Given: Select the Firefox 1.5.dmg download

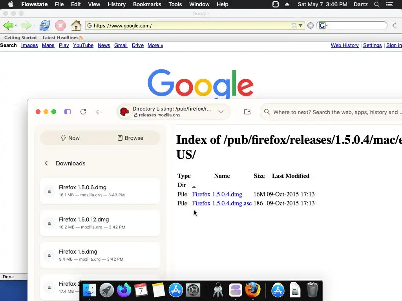Looking at the screenshot, I should (100, 255).
